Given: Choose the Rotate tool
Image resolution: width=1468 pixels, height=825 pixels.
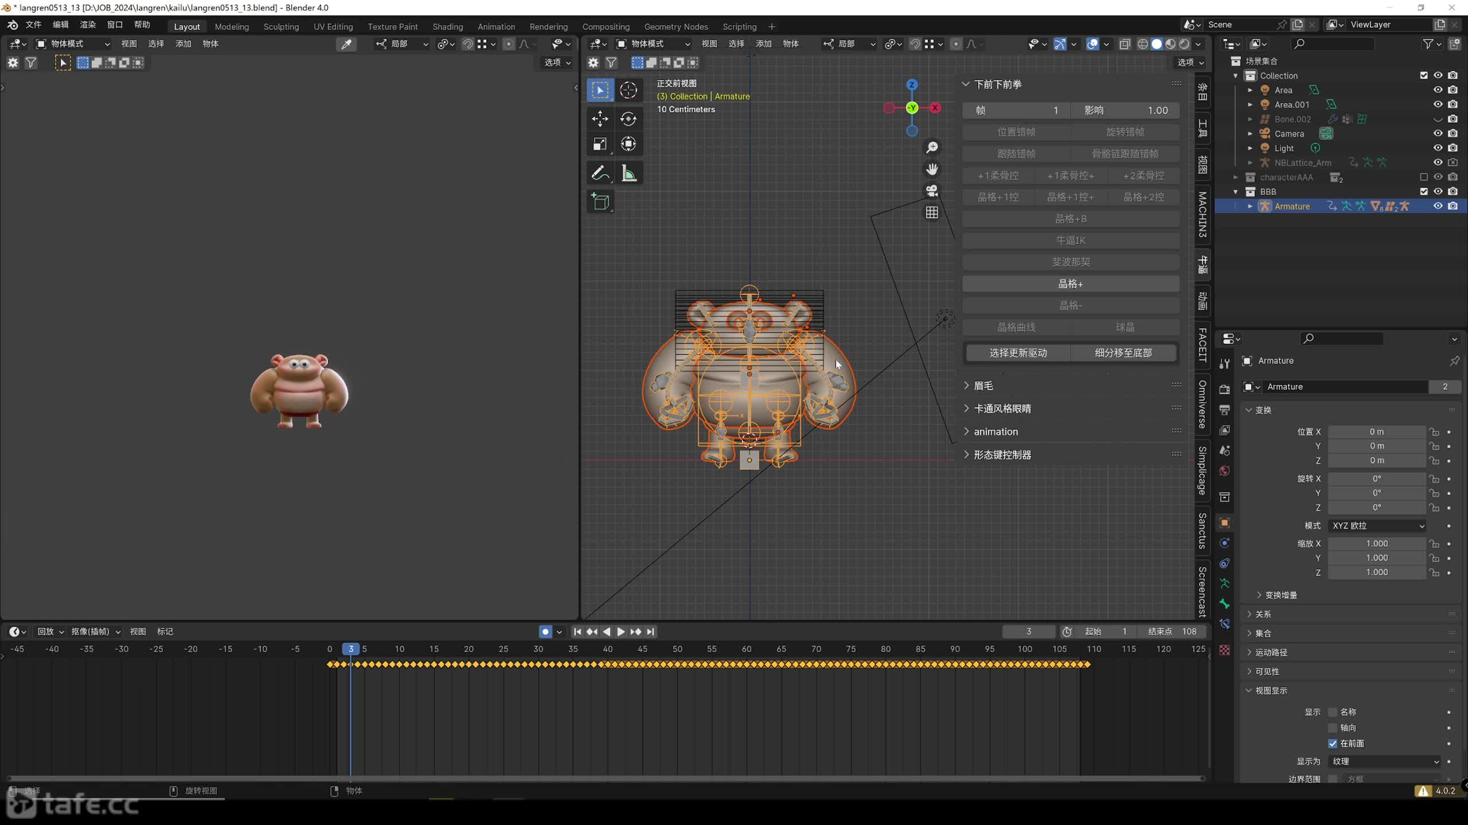Looking at the screenshot, I should click(628, 119).
